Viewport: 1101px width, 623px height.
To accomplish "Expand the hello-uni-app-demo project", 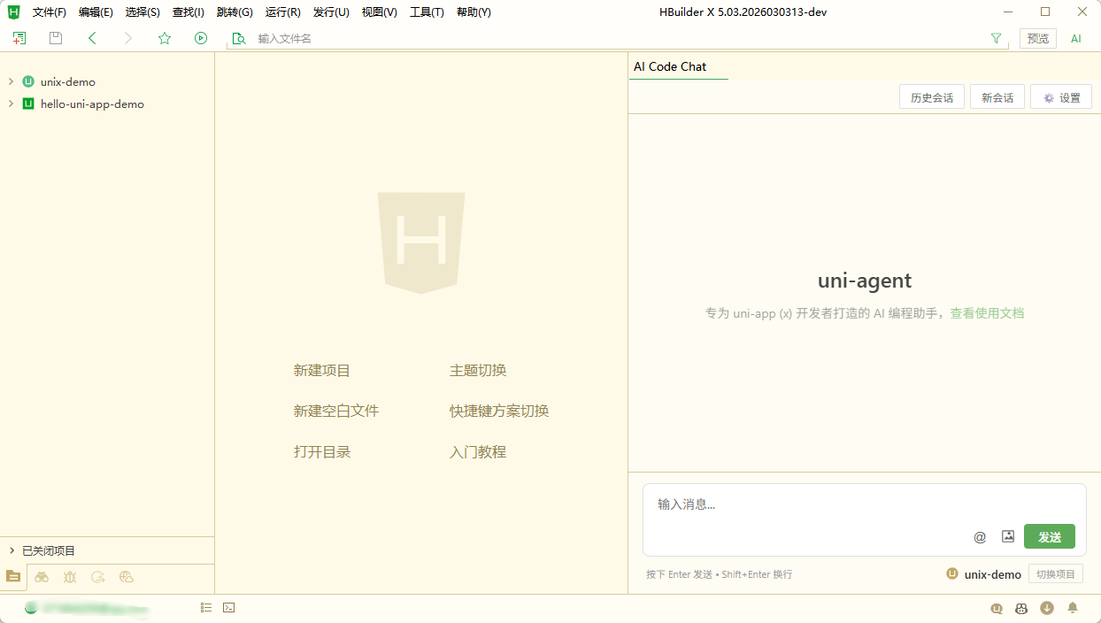I will click(x=11, y=104).
